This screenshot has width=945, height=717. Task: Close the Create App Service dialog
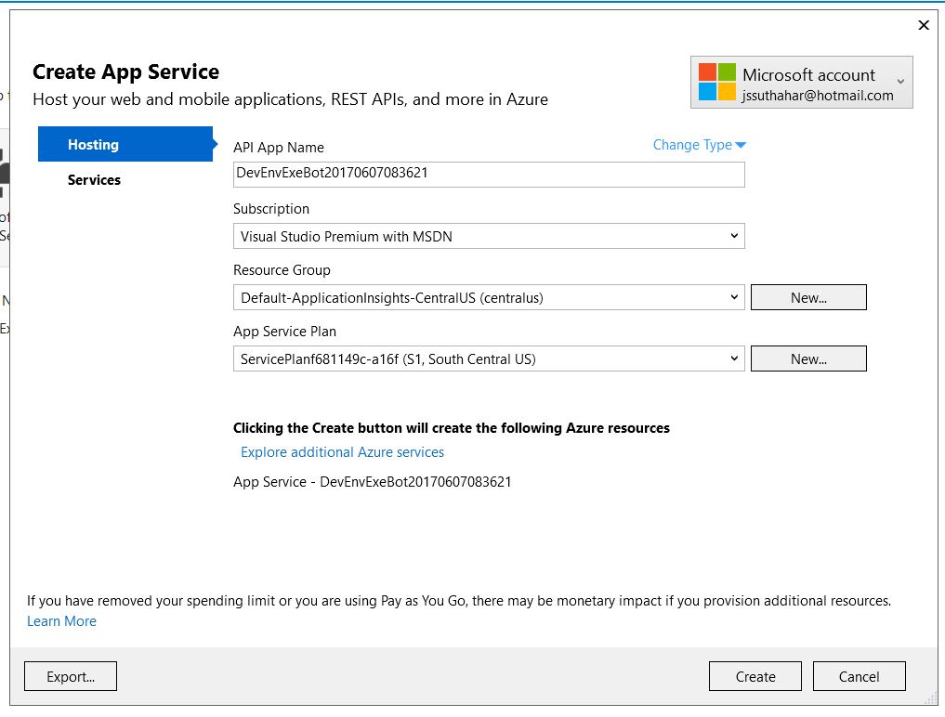[924, 25]
